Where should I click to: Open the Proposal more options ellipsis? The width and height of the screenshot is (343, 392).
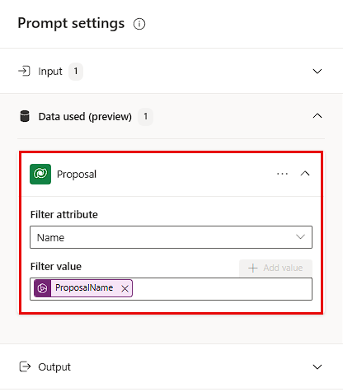[x=282, y=174]
